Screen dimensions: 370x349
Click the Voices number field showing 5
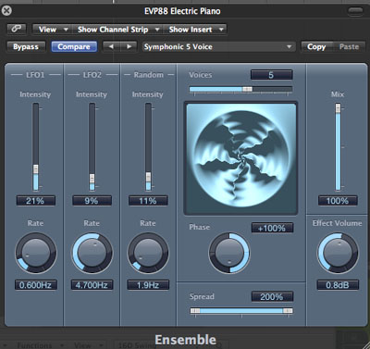[x=271, y=75]
